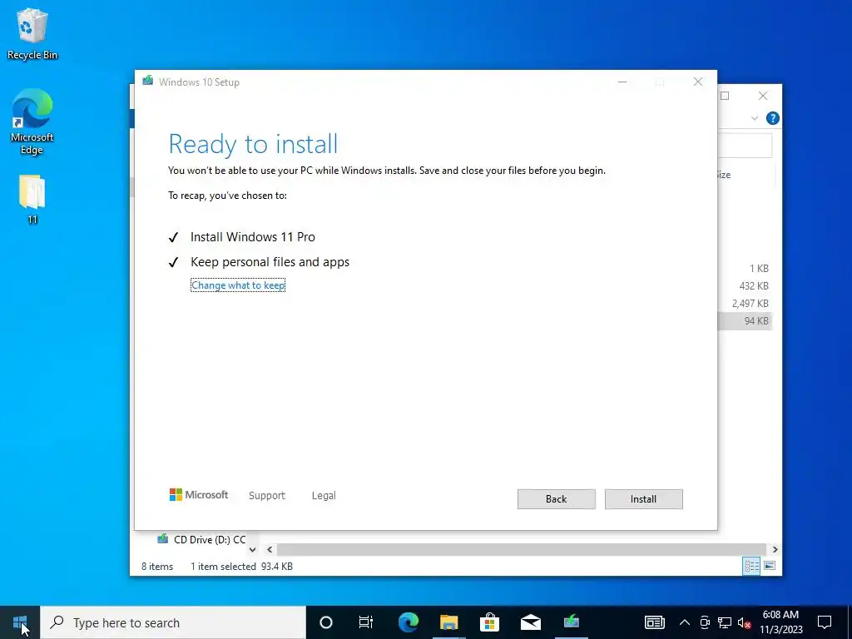Show hidden system tray icons

coord(685,622)
